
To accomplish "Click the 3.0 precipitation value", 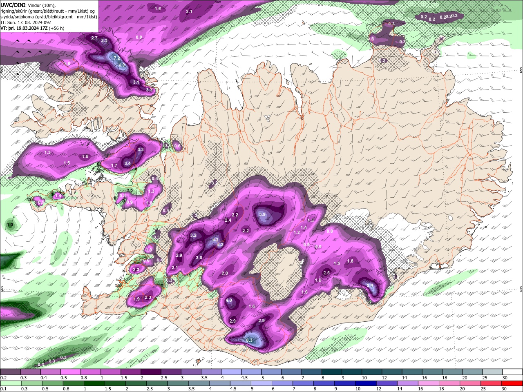I will pos(199,258).
